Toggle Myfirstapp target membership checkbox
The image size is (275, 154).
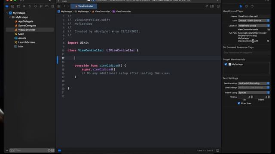pyautogui.click(x=226, y=64)
